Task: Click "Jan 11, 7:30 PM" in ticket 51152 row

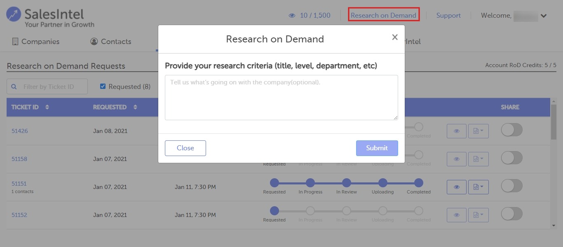Action: click(x=195, y=215)
